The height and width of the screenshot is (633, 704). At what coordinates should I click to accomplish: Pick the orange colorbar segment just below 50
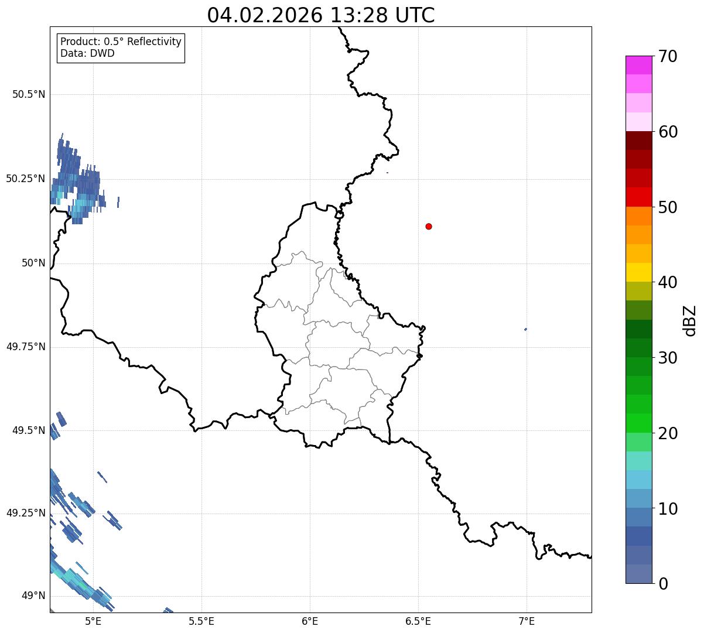click(638, 216)
